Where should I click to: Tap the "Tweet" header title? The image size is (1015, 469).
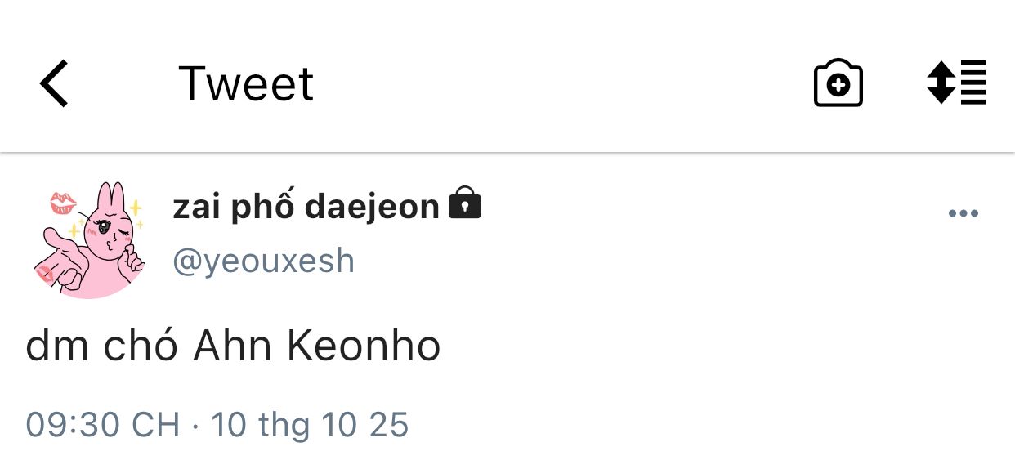pos(245,84)
